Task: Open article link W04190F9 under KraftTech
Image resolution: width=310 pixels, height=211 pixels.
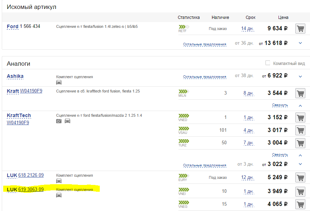Action: pyautogui.click(x=18, y=122)
